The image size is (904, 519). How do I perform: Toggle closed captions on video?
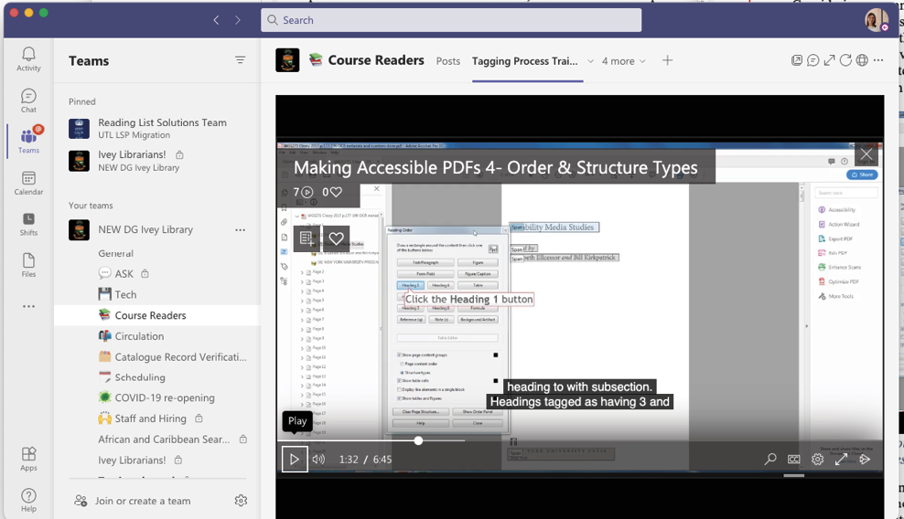click(794, 459)
